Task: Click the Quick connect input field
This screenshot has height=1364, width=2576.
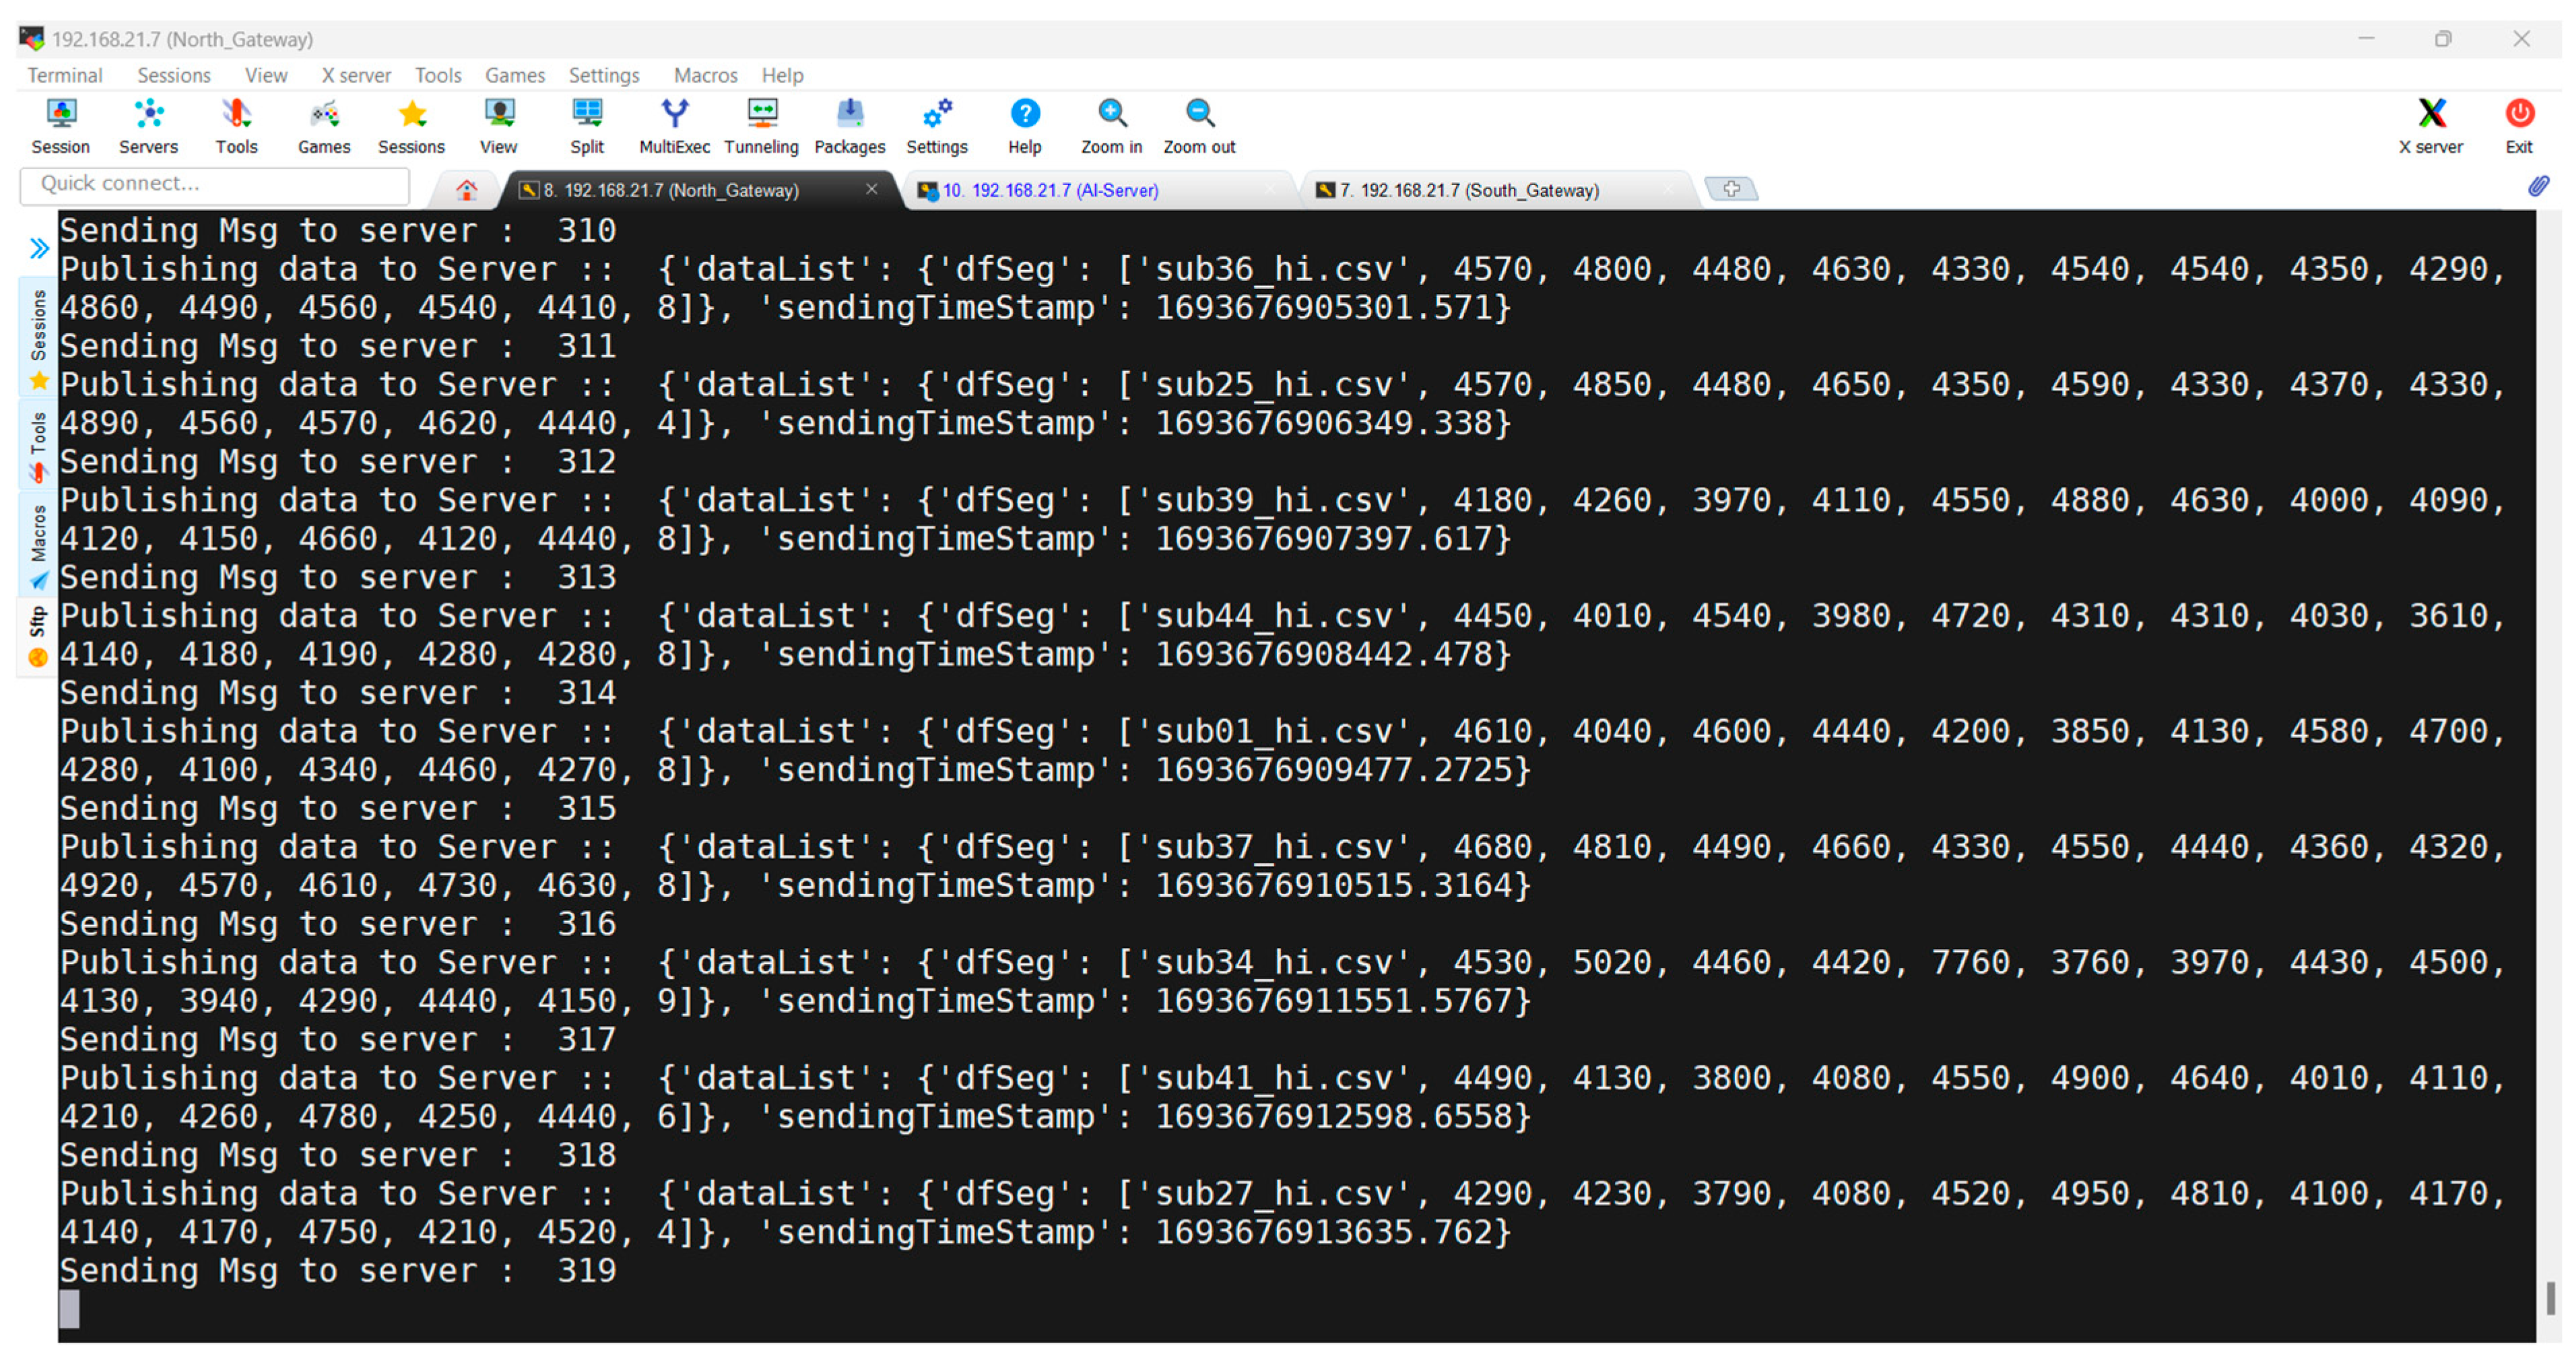Action: coord(215,184)
